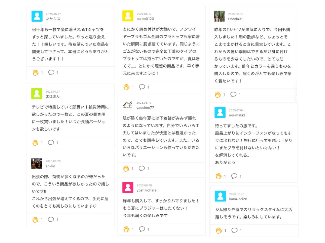325x243 pixels.
Task: Open comments on kana-ori28's review
Action: coord(235,230)
